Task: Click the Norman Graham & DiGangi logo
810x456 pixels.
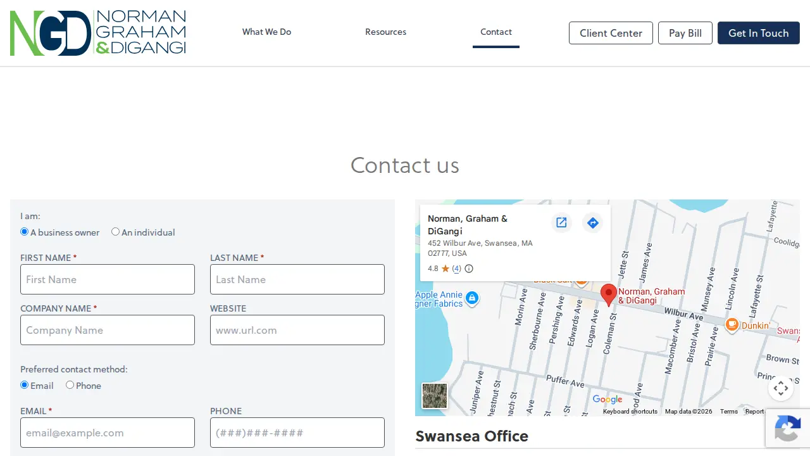Action: (x=98, y=33)
